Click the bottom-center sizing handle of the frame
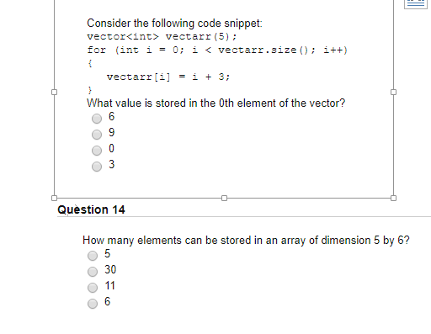 (x=224, y=198)
